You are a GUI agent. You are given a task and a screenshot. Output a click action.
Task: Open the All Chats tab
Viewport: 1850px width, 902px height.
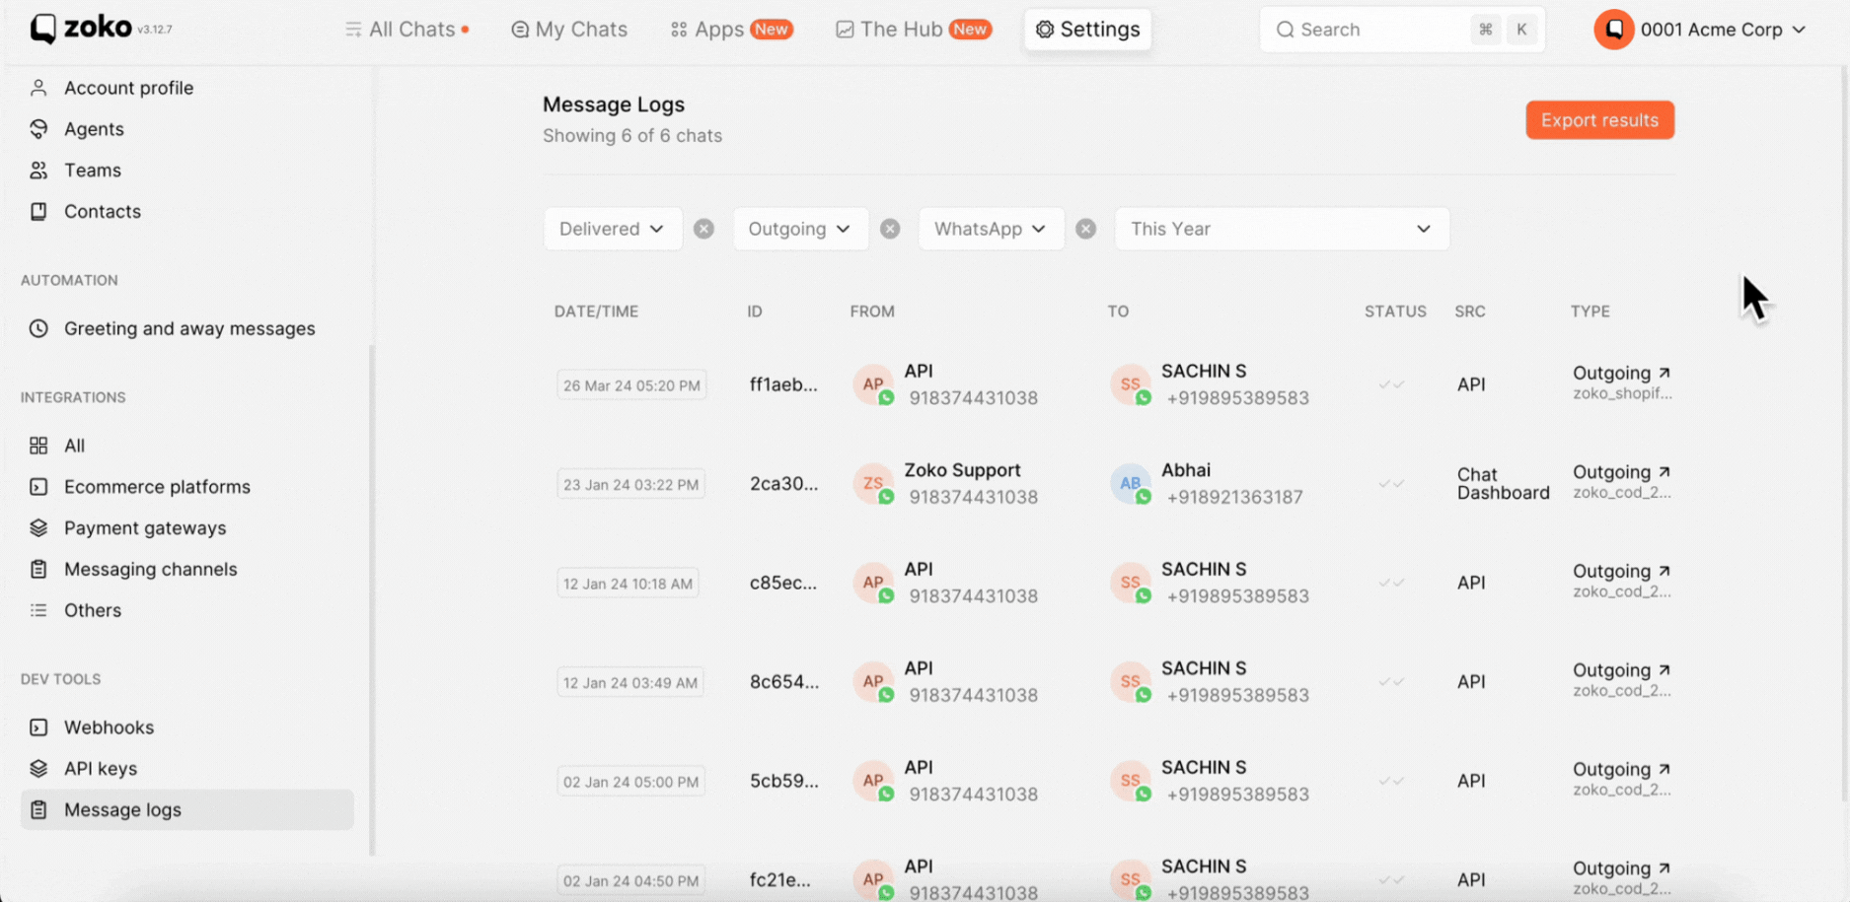(x=407, y=30)
